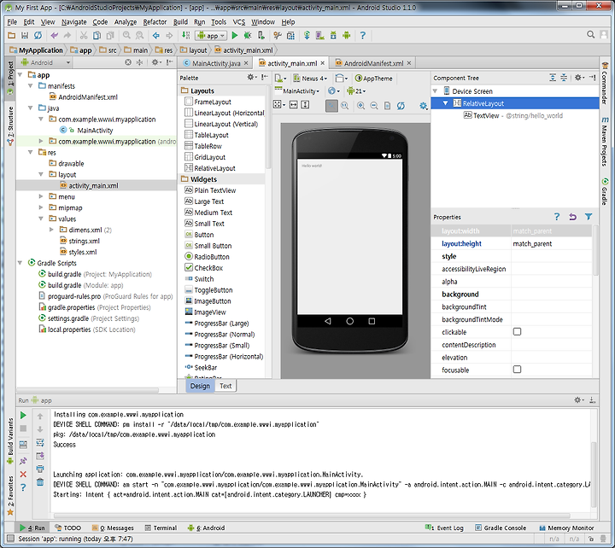Click Sync Project with Gradle Files icon

tap(307, 35)
